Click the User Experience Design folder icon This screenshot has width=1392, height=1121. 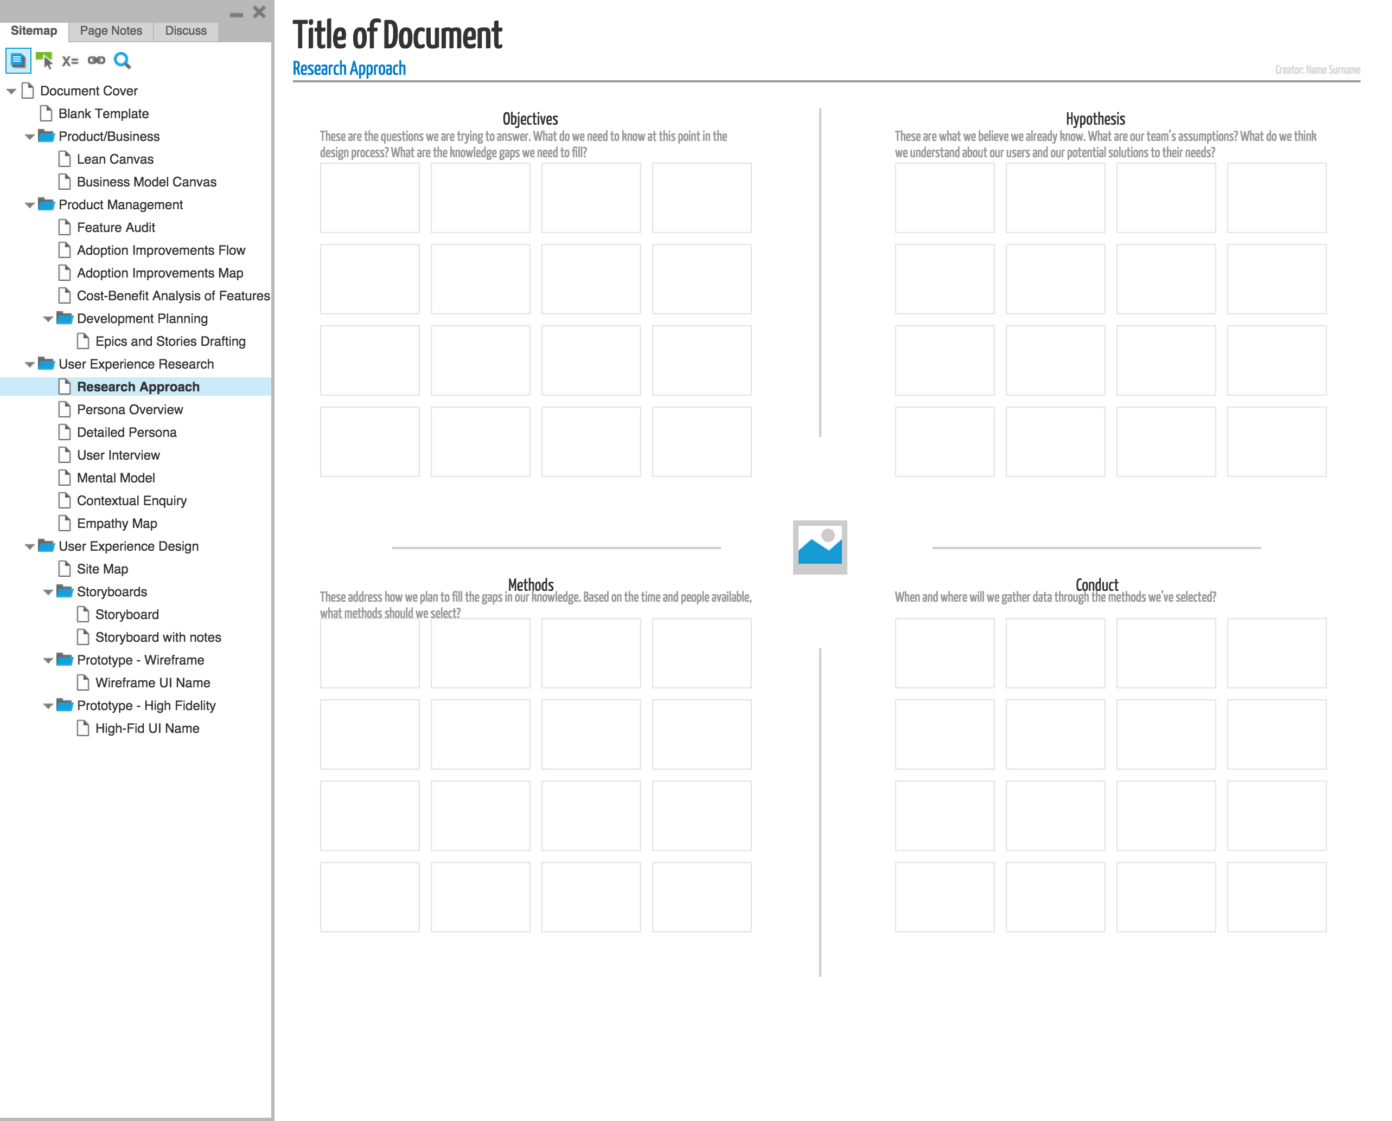pyautogui.click(x=46, y=546)
